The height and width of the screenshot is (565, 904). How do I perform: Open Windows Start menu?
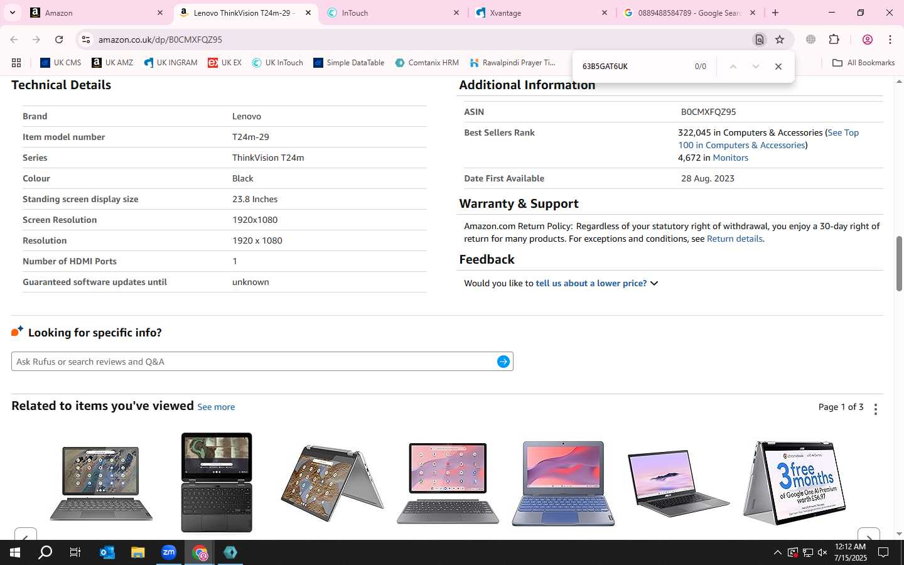click(15, 552)
